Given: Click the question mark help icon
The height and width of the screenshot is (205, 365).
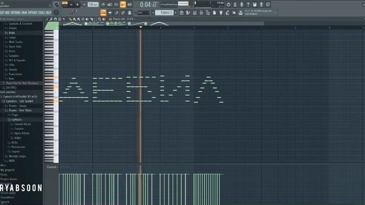Looking at the screenshot, I should (248, 5).
